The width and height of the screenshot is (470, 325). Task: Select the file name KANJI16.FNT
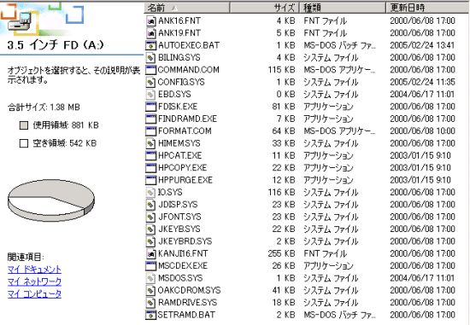click(183, 254)
